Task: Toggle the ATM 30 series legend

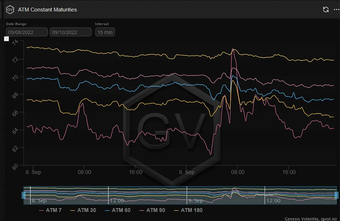Action: click(83, 210)
